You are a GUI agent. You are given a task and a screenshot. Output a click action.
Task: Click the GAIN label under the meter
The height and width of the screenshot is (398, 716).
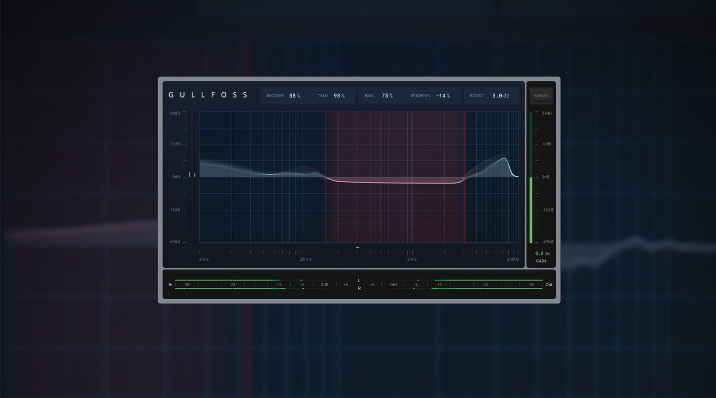pyautogui.click(x=541, y=261)
